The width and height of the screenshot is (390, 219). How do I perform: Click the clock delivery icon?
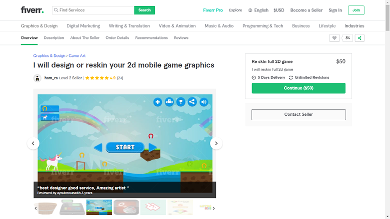[x=253, y=78]
